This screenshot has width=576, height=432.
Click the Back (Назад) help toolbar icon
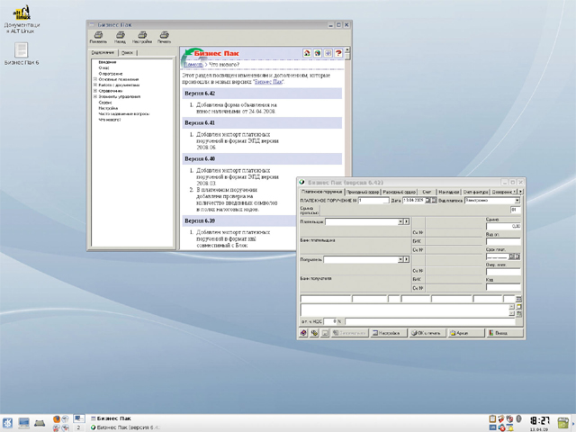point(120,37)
